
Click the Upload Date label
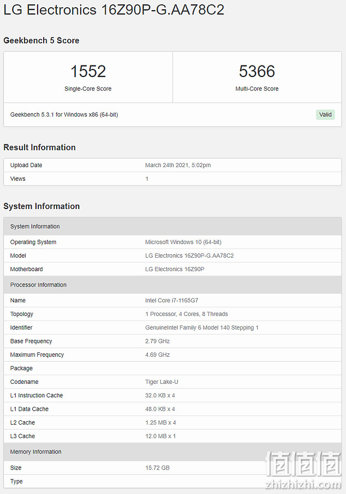(x=26, y=165)
